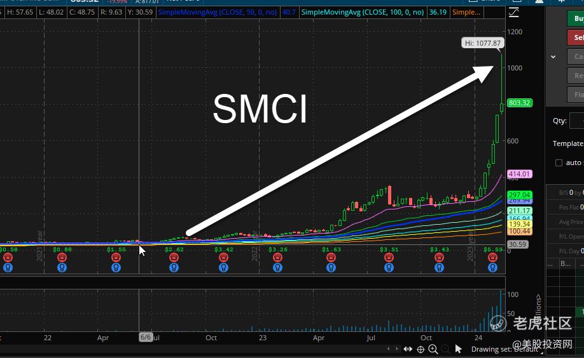
Task: Click the line-chart icon above the price axis
Action: 513,13
